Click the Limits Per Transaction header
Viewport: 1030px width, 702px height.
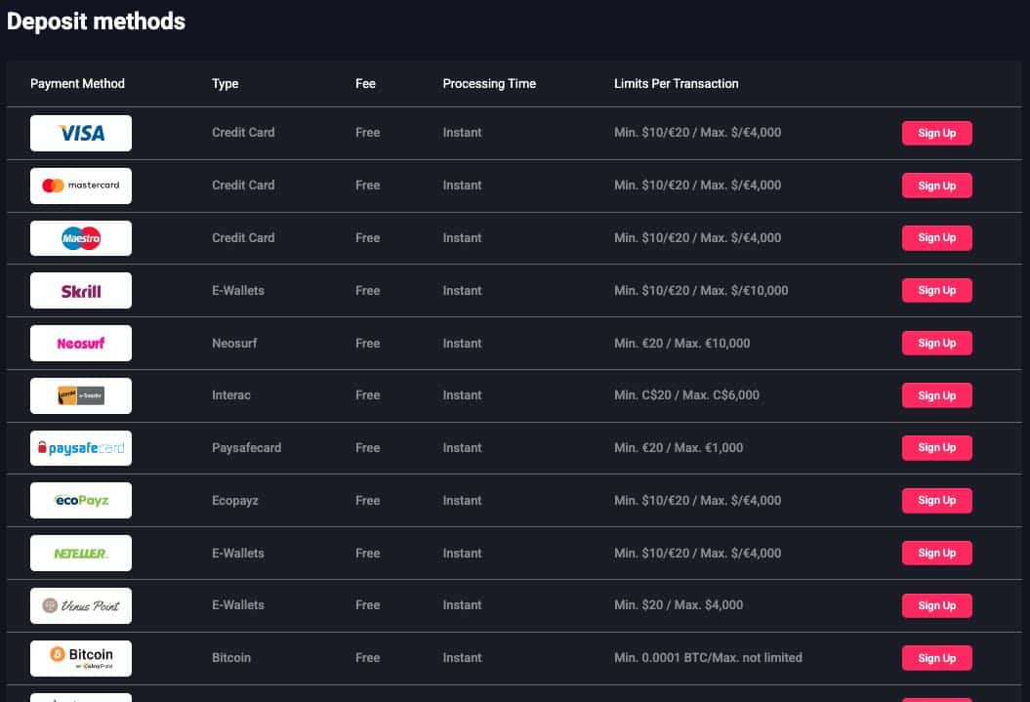pyautogui.click(x=676, y=84)
